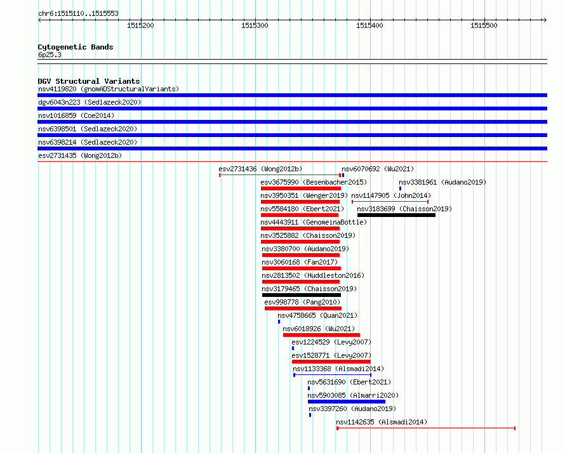Select the red bar under esv1528771
The height and width of the screenshot is (453, 565).
[x=331, y=362]
